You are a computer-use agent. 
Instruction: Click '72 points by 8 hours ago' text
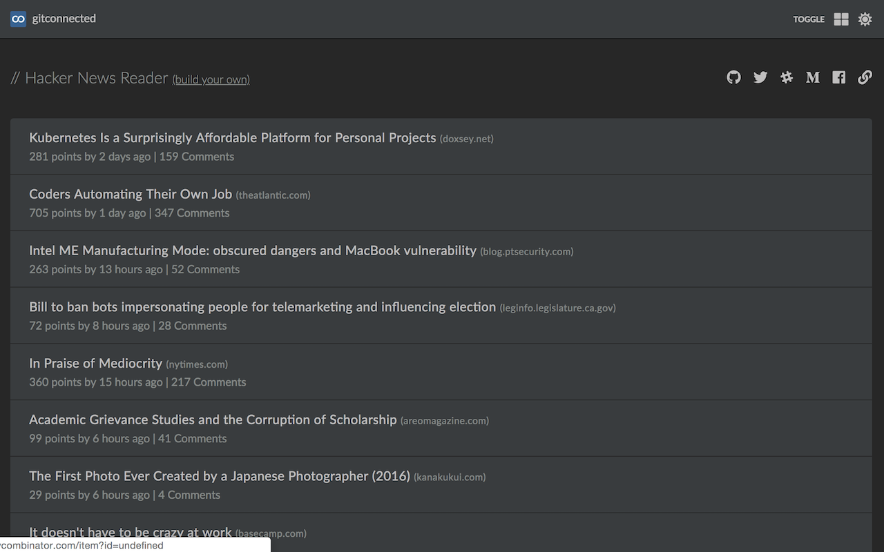click(90, 326)
